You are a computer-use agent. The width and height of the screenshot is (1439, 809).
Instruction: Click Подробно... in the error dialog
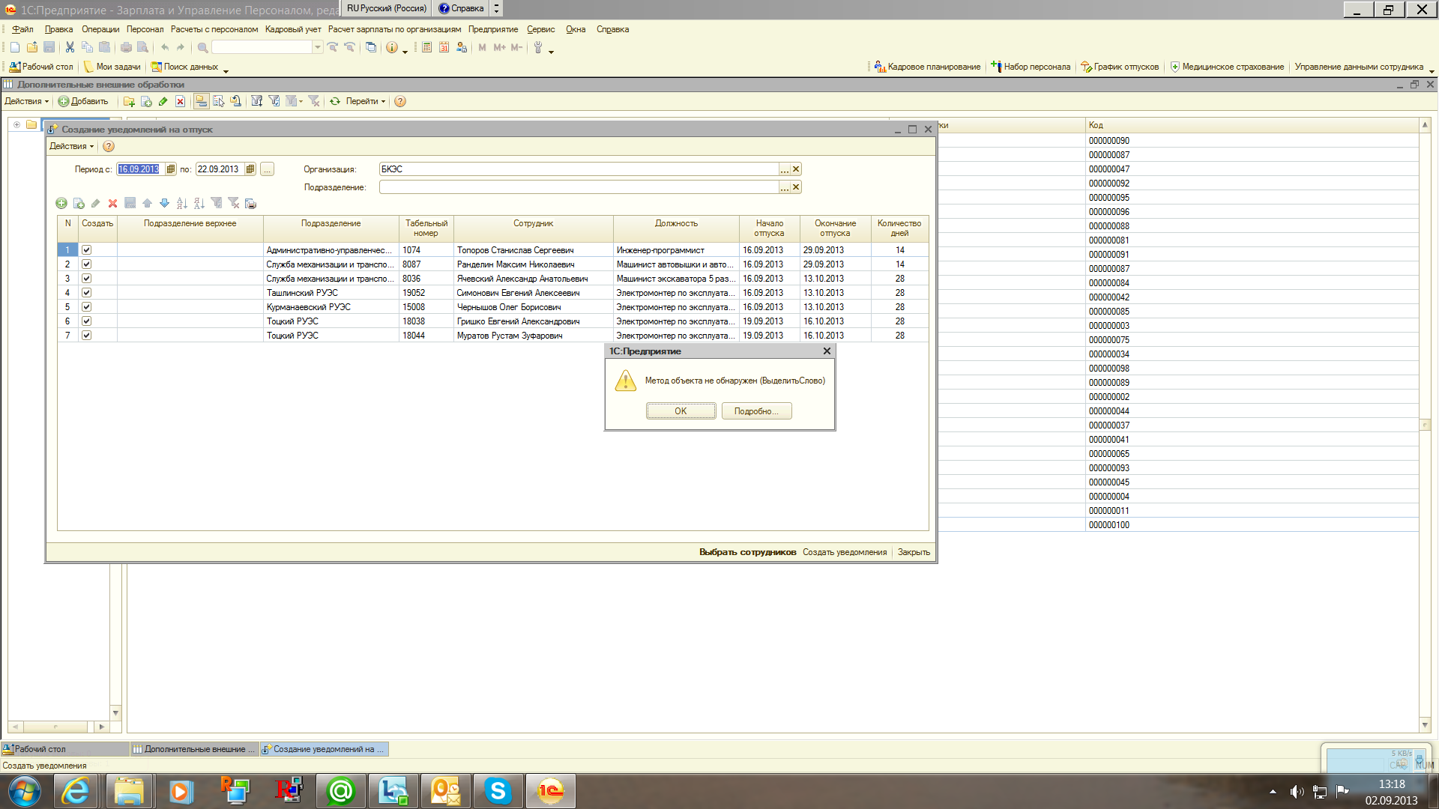click(x=756, y=411)
